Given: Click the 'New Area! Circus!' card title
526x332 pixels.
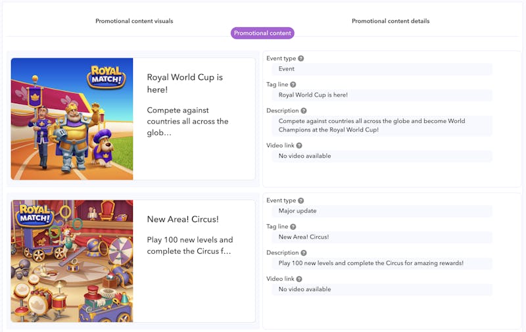Looking at the screenshot, I should tap(183, 219).
